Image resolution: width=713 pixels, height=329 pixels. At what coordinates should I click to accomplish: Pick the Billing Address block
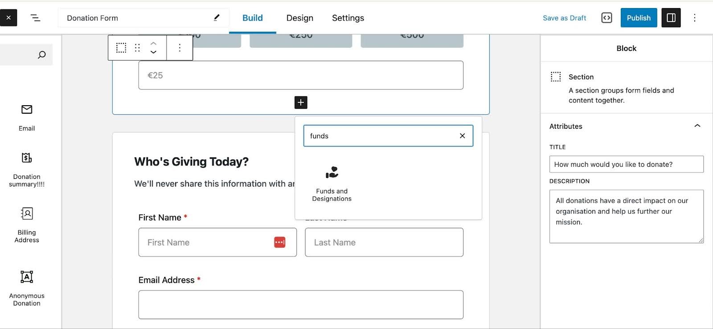pos(27,225)
